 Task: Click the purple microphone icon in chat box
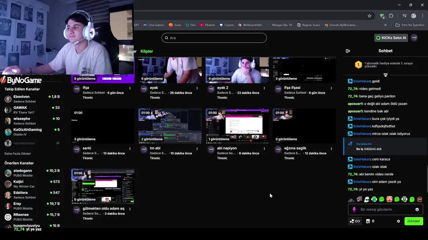point(354,210)
